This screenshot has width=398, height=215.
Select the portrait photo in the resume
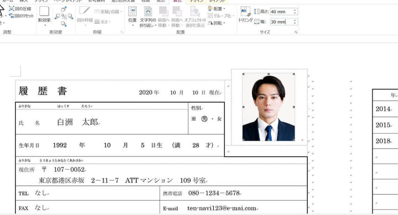(x=268, y=108)
